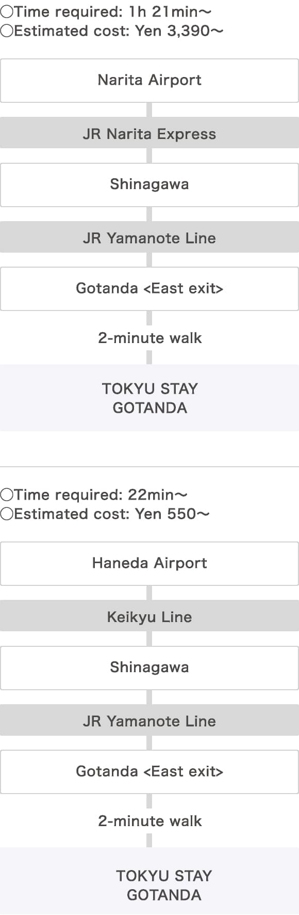This screenshot has height=915, width=299.
Task: Click the 2-minute walk text in Haneda route
Action: pyautogui.click(x=149, y=821)
